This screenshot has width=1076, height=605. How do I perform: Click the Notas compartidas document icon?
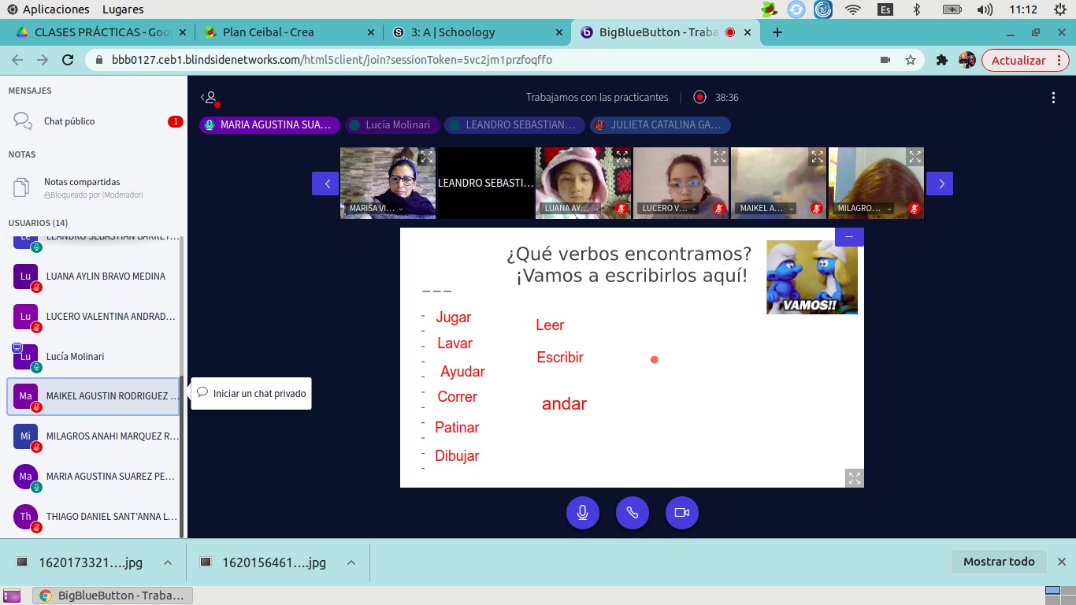pyautogui.click(x=22, y=187)
